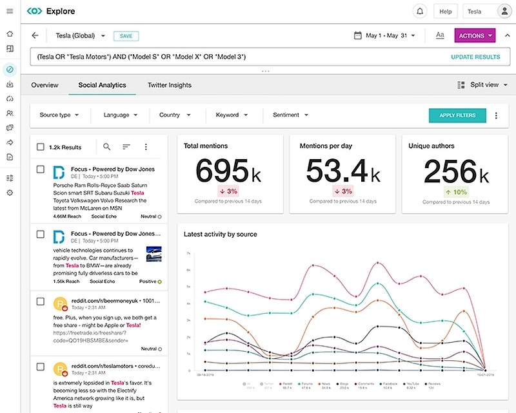Open the freetrade.io freeshare link
This screenshot has height=413, width=516.
[90, 337]
